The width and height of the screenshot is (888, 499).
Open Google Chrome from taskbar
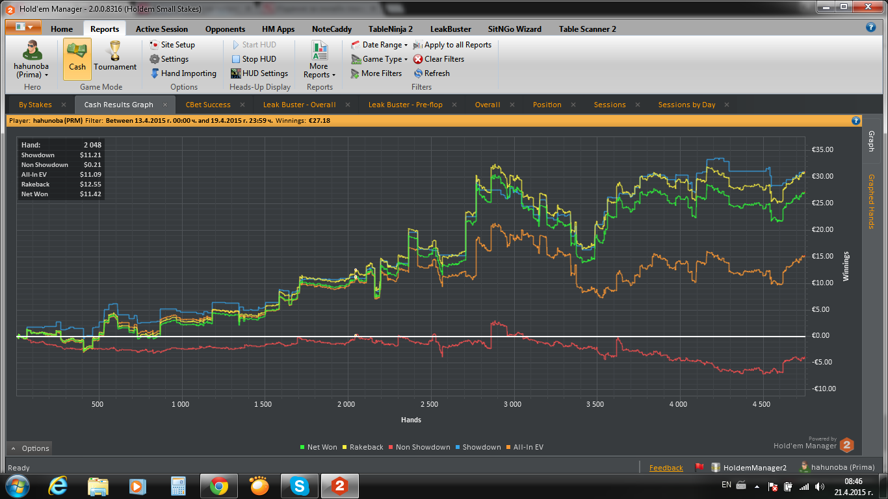tap(218, 486)
